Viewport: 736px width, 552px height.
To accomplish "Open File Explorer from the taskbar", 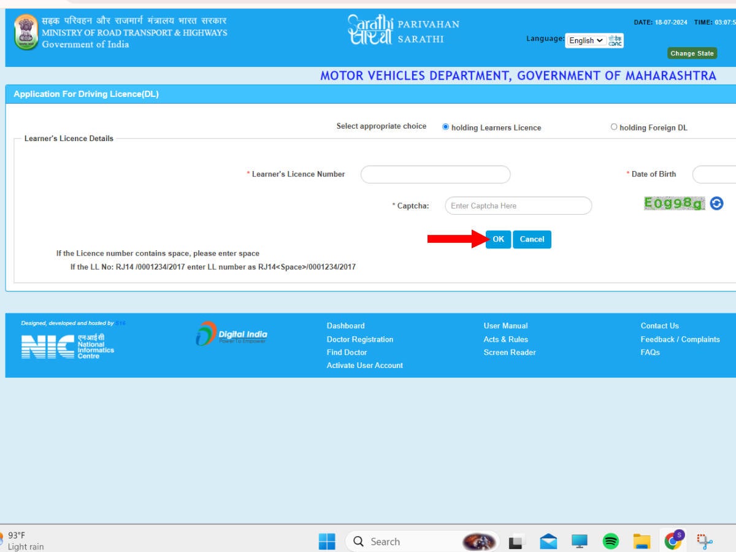I will [642, 541].
